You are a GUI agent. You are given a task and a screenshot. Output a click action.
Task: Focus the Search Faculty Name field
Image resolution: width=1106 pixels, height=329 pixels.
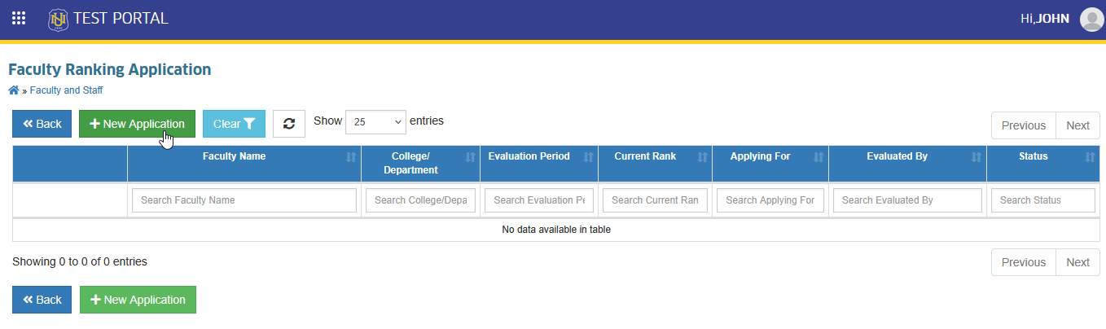click(244, 200)
